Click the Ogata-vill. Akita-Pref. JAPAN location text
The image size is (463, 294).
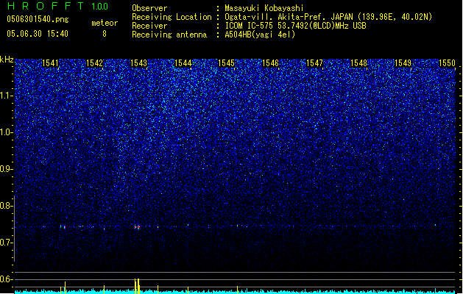coord(328,17)
